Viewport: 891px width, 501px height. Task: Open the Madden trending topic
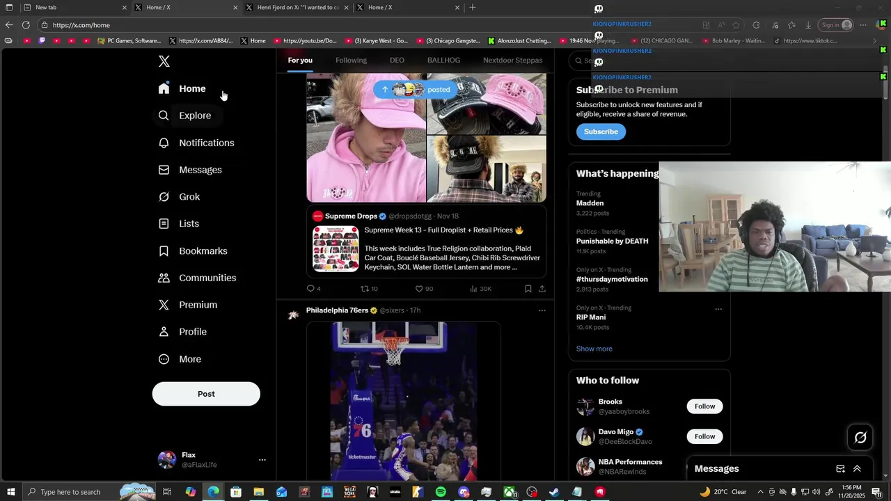pyautogui.click(x=590, y=203)
